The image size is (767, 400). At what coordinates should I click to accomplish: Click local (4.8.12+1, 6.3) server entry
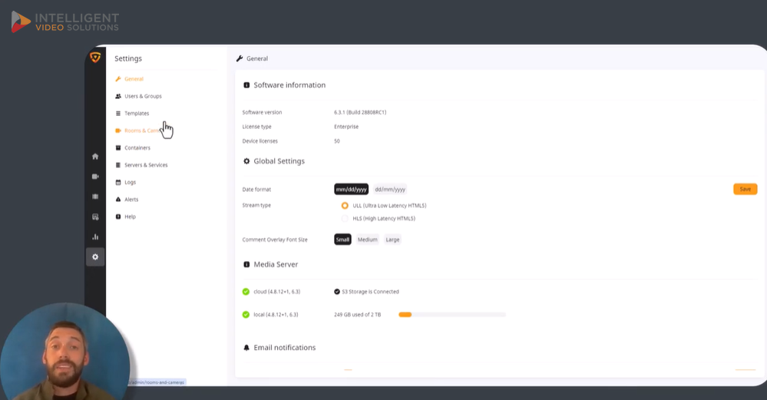tap(276, 315)
